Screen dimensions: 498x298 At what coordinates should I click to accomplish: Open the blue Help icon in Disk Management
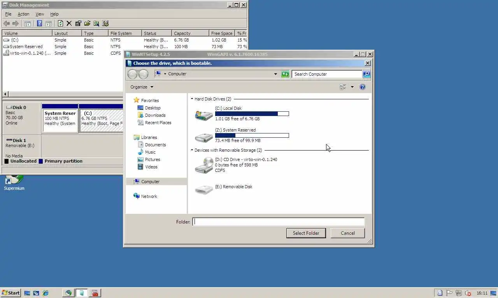39,24
